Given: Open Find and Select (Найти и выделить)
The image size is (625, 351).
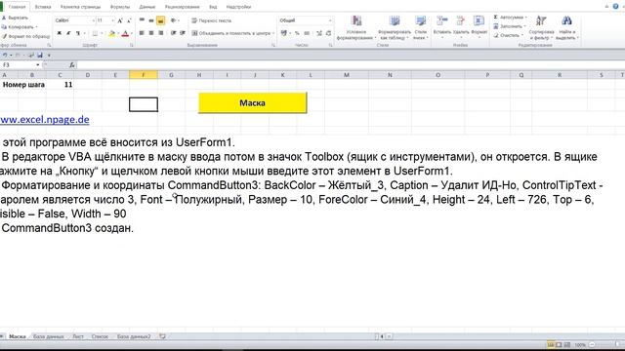Looking at the screenshot, I should pos(566,27).
